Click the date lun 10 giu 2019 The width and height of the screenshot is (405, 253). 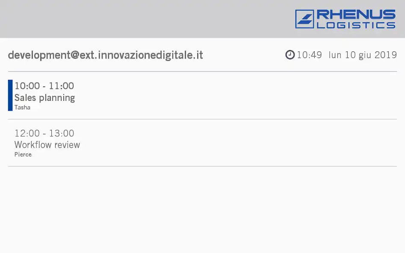[363, 55]
